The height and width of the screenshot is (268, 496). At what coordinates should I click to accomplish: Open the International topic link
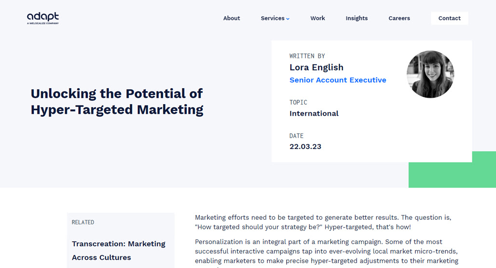[314, 113]
